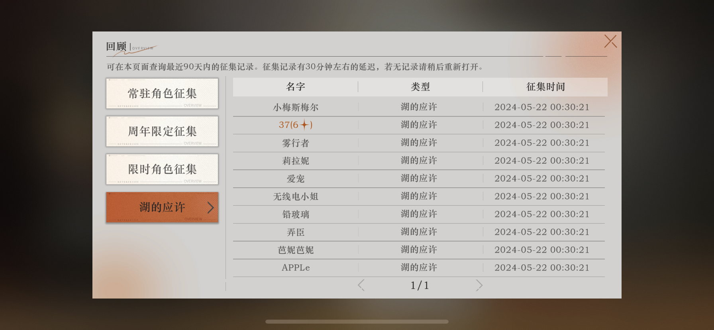Click 湖的应许 type in 弄臣 row
The width and height of the screenshot is (714, 330).
tap(419, 232)
